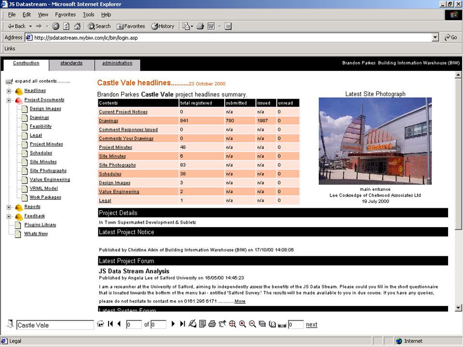The image size is (463, 347).
Task: Open the address bar dropdown
Action: [435, 38]
